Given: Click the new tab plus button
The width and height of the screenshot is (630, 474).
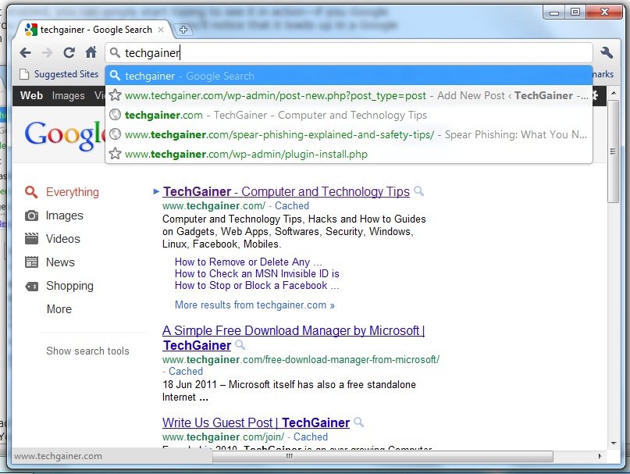Looking at the screenshot, I should (x=183, y=30).
